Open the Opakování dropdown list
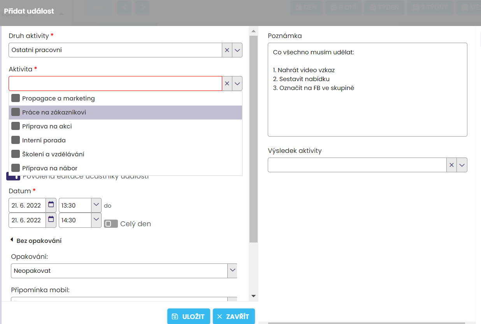This screenshot has height=324, width=481. tap(232, 270)
